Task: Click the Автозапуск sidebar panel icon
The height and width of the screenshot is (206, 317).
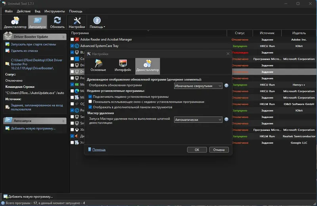Action: point(8,120)
